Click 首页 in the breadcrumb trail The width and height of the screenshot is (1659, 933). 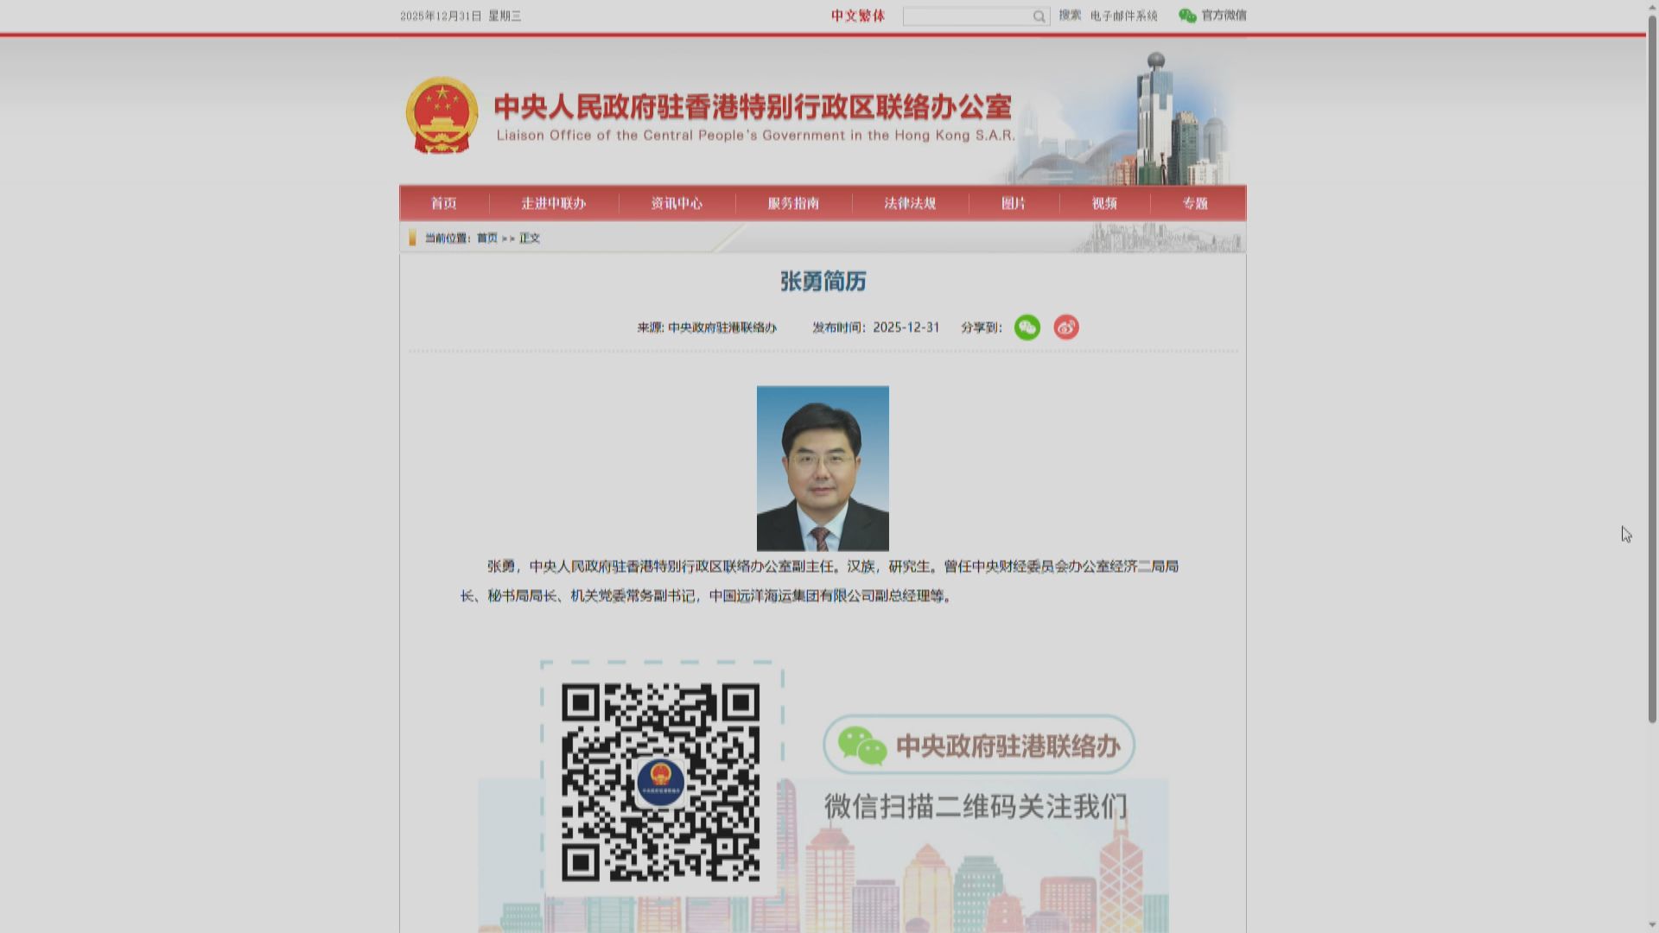486,238
